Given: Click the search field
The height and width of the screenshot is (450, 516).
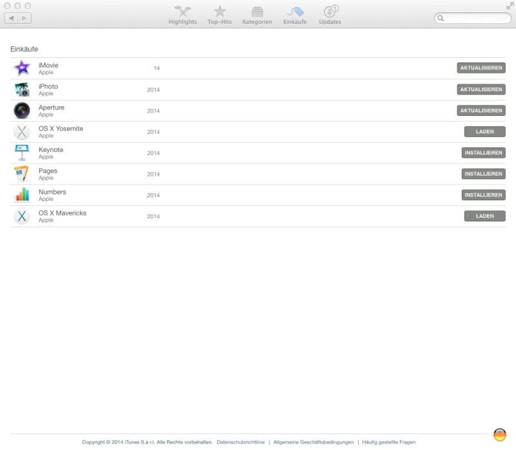Looking at the screenshot, I should click(x=473, y=18).
